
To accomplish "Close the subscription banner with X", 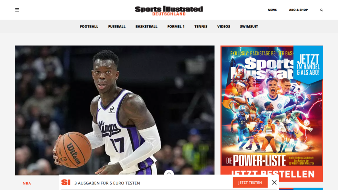I will click(274, 182).
